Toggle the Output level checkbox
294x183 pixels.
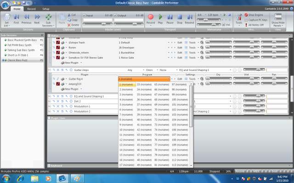coord(115,16)
